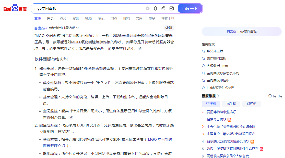Click the 核心用途 highlighted term

[x=46, y=69]
